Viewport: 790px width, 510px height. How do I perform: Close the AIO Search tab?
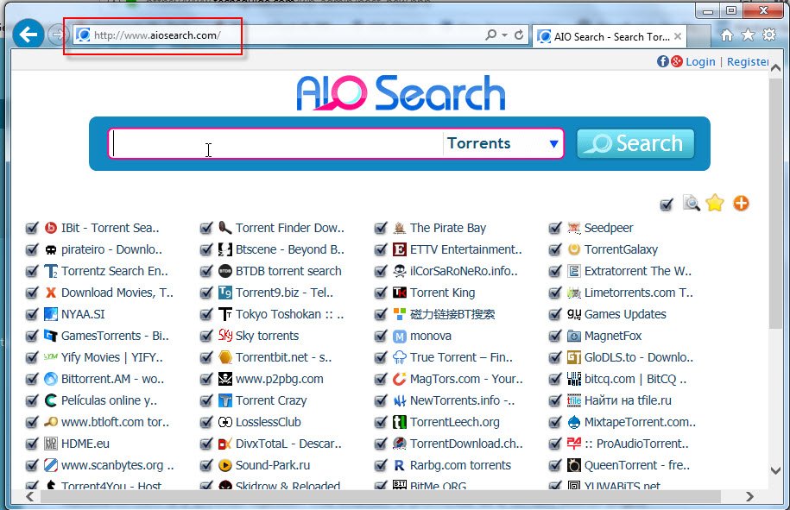pos(678,36)
